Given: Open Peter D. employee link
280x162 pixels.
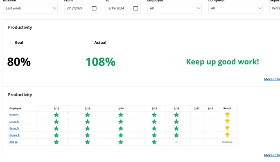Looking at the screenshot, I should point(14,128).
